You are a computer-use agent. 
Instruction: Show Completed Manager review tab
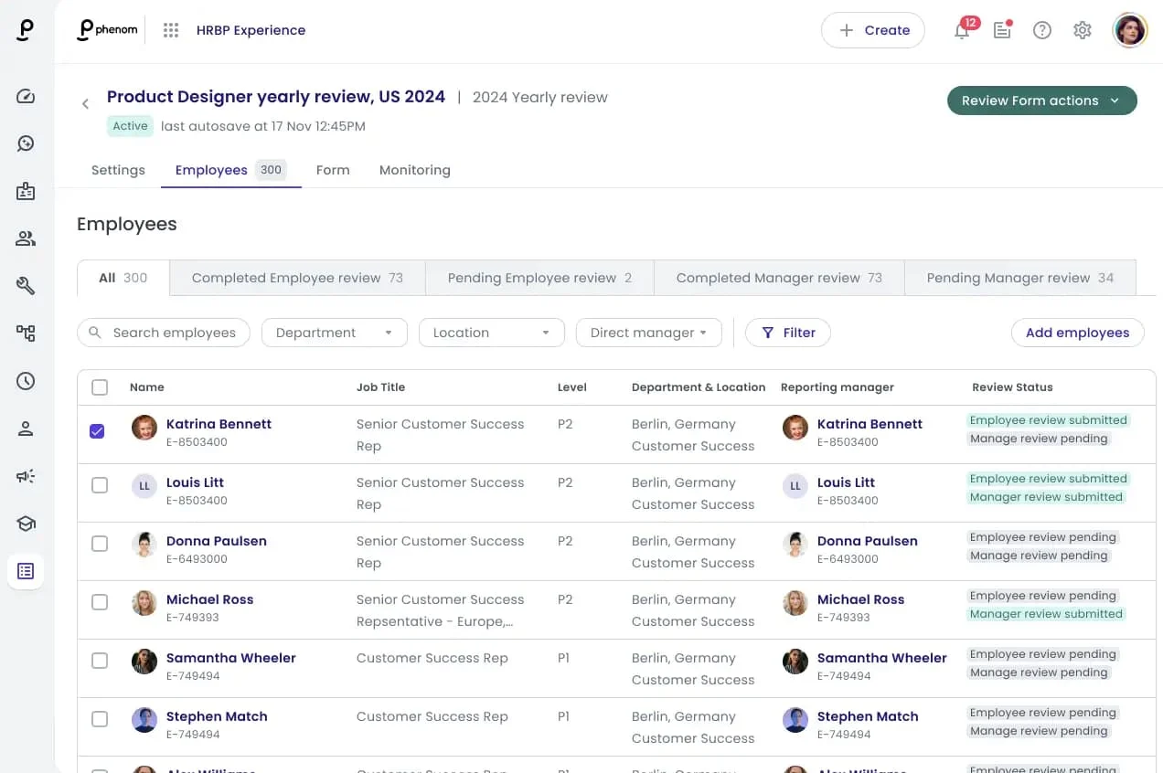tap(779, 278)
